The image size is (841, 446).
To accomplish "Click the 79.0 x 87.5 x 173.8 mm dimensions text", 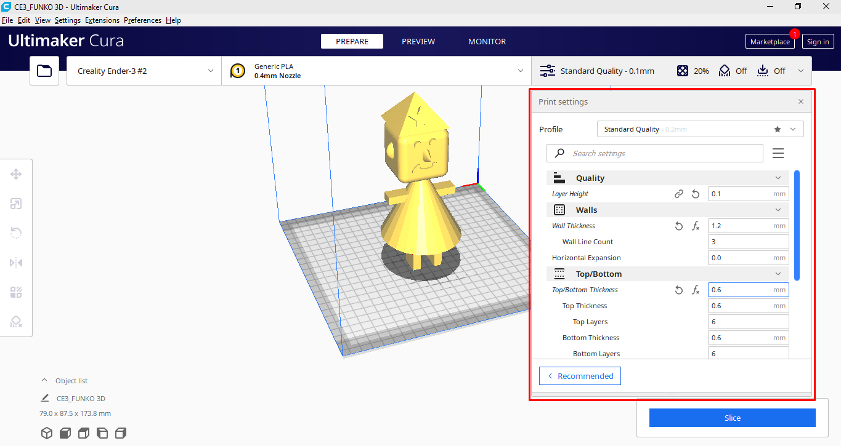I will [x=75, y=413].
